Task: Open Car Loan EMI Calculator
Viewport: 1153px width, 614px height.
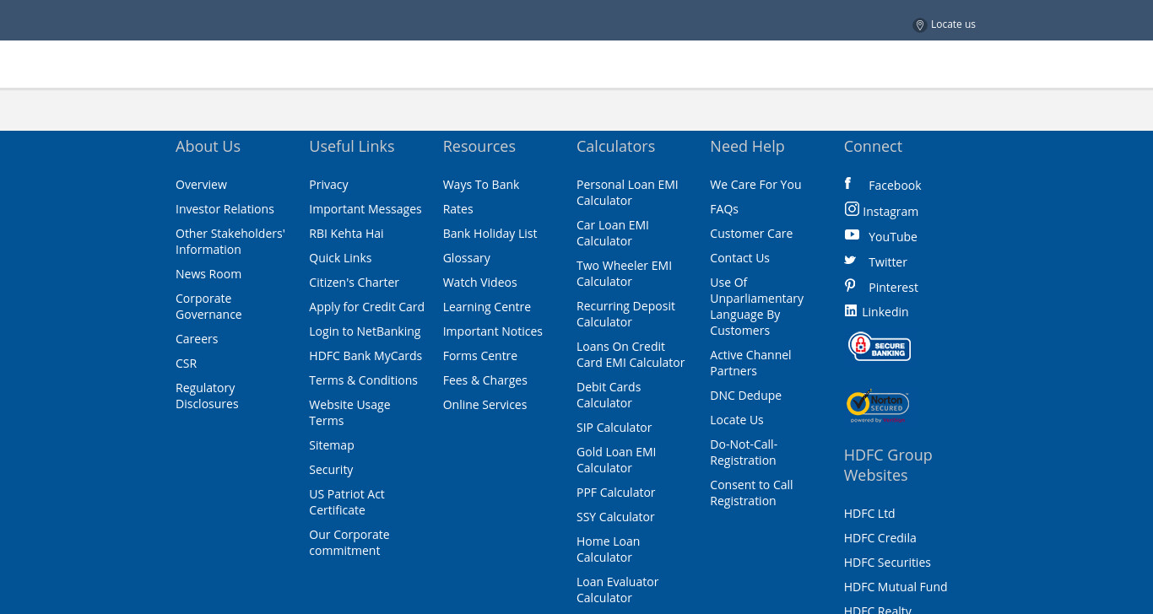Action: (x=613, y=233)
